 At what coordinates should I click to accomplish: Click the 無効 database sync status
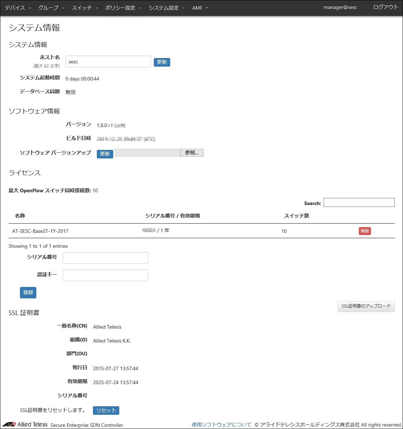pyautogui.click(x=70, y=92)
